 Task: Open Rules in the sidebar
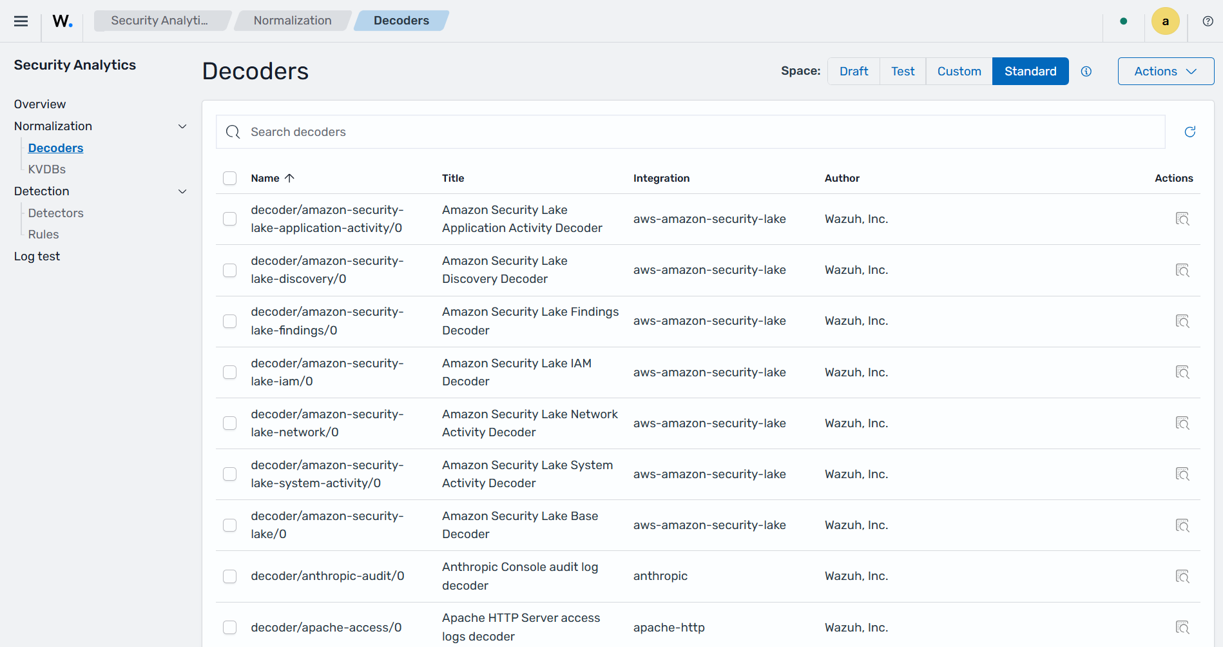[x=44, y=235]
